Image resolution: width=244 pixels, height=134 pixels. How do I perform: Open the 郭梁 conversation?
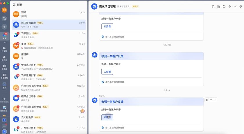[49, 14]
